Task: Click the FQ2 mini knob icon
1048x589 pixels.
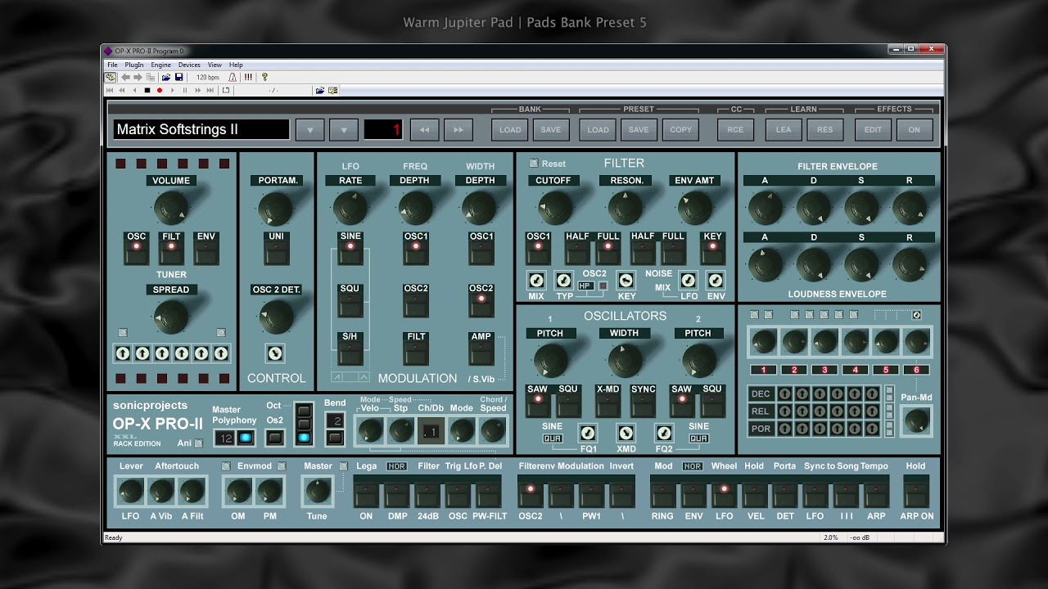Action: click(664, 433)
